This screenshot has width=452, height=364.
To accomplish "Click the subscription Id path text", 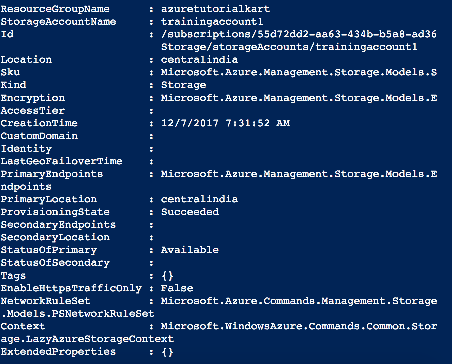I will click(299, 34).
